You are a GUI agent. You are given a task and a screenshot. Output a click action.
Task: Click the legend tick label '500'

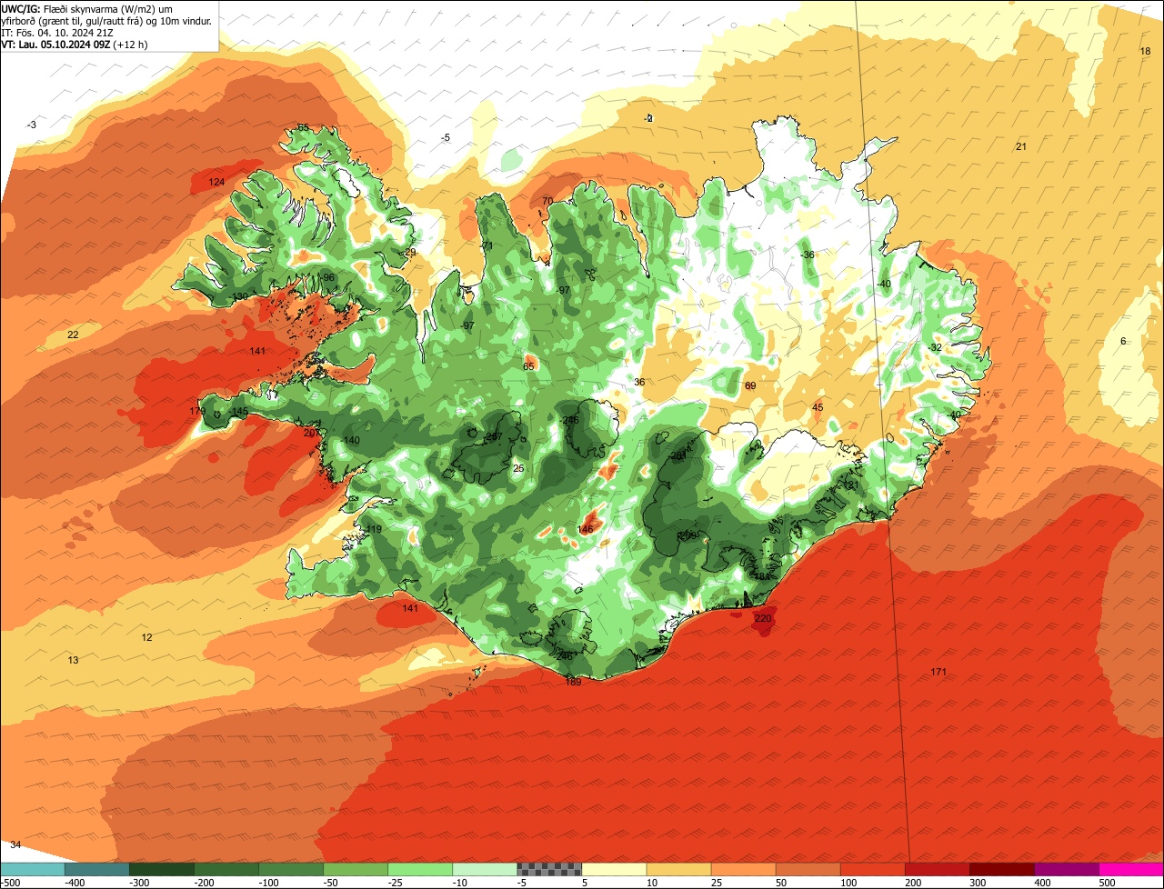[x=1108, y=882]
